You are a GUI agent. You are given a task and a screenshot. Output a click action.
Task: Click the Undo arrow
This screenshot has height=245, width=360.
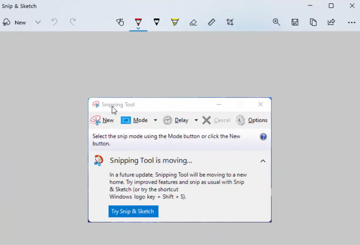click(54, 22)
